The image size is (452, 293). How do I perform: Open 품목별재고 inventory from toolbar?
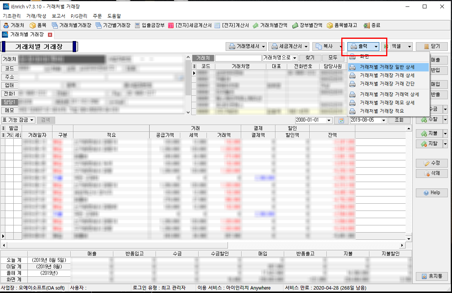tap(342, 25)
